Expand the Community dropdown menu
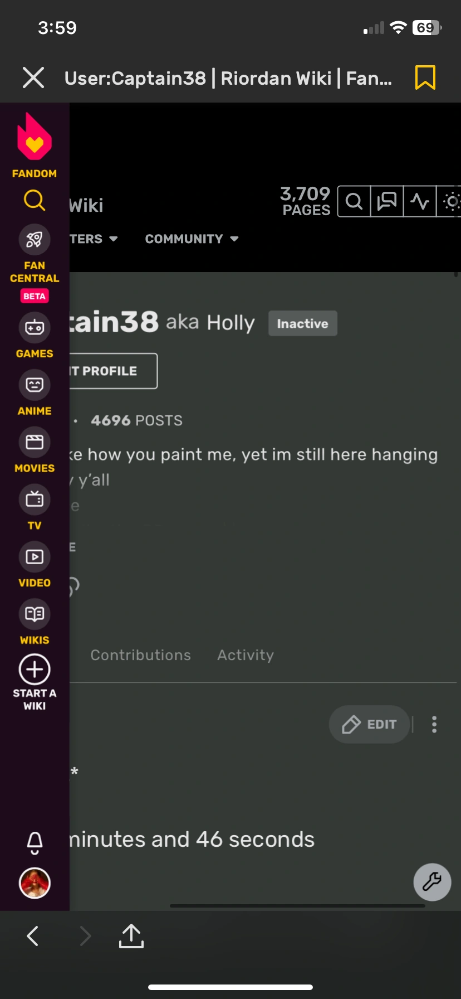The image size is (461, 999). pos(192,239)
